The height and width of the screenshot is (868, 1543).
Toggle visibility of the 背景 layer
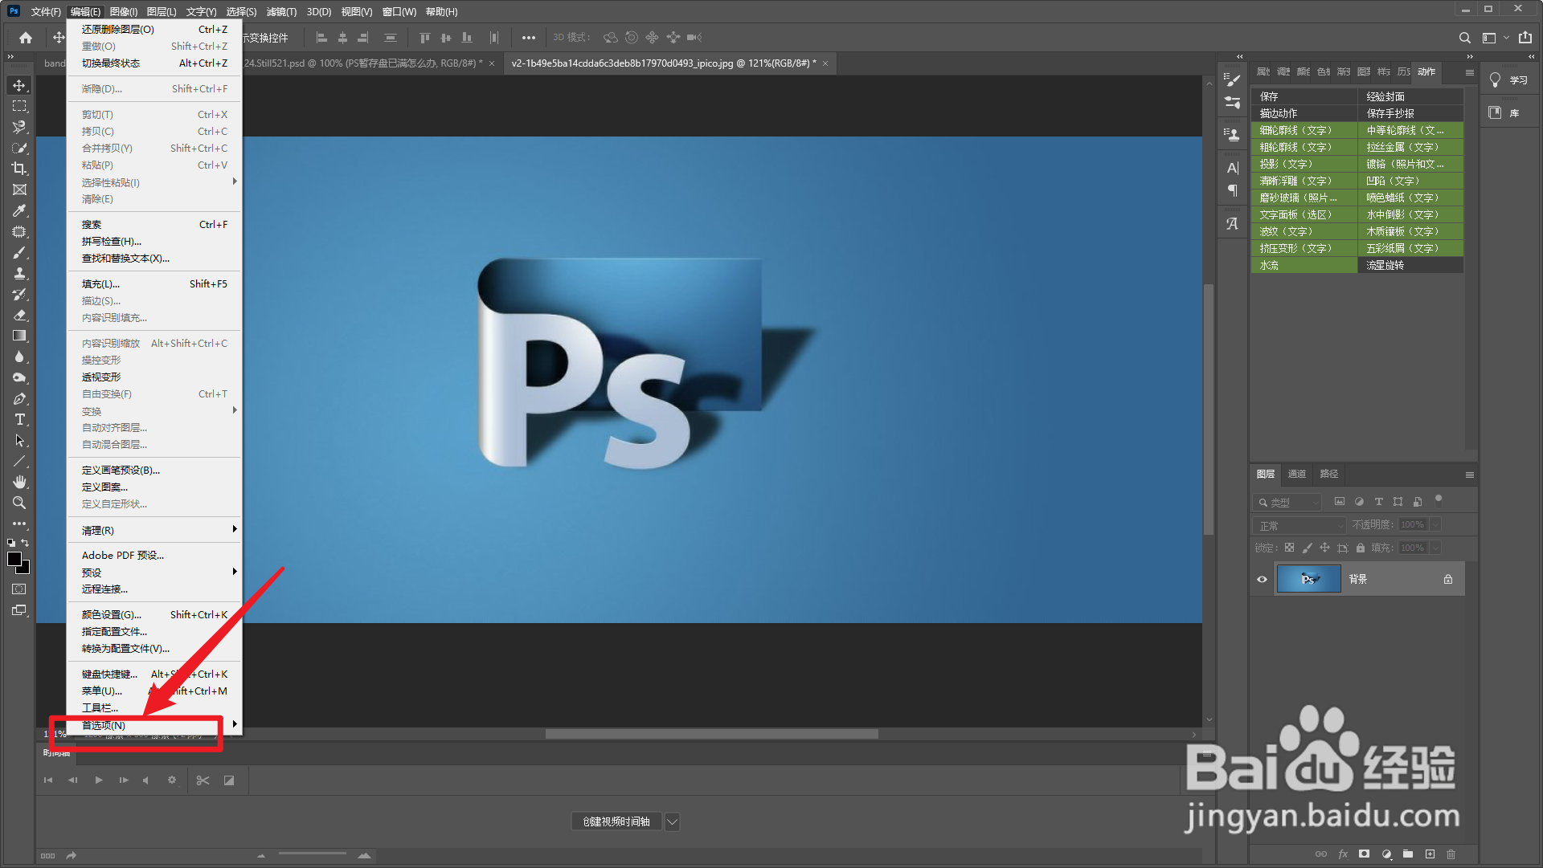[x=1262, y=579]
